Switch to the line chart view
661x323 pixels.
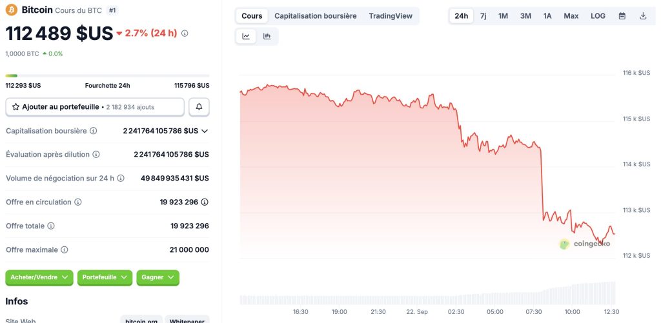(246, 37)
